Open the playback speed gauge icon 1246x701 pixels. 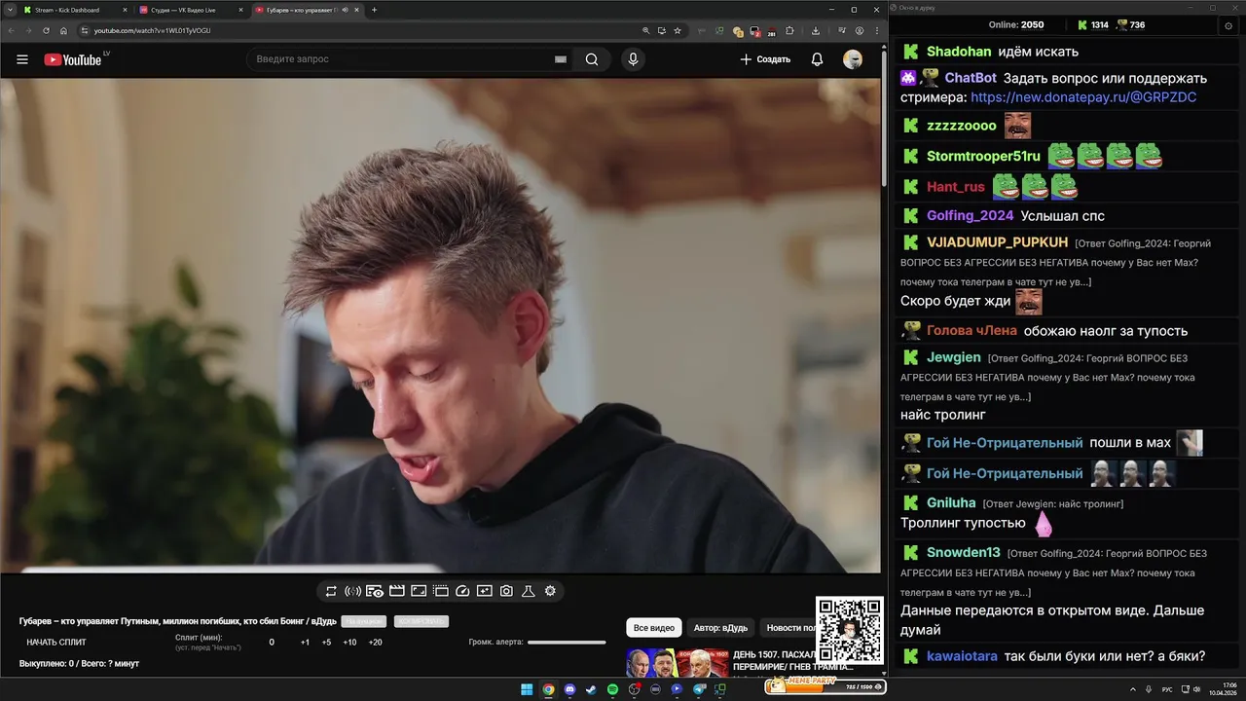point(462,591)
